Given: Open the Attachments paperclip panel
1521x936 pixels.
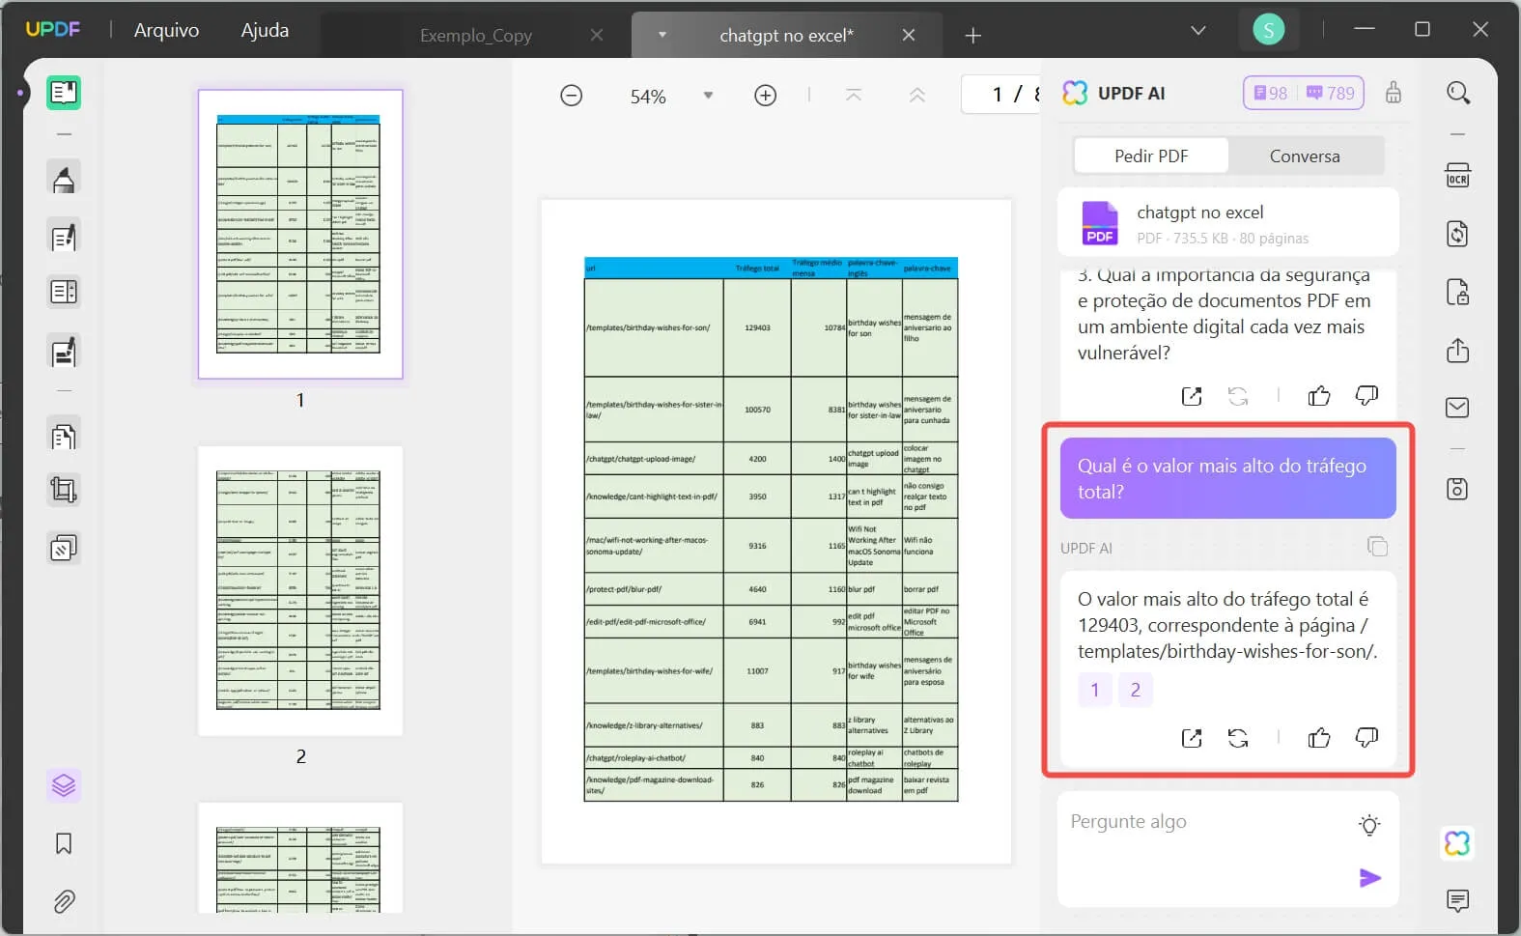Looking at the screenshot, I should (64, 902).
